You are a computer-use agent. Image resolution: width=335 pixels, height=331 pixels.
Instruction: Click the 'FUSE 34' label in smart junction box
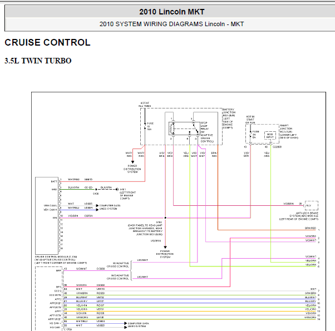pos(255,135)
